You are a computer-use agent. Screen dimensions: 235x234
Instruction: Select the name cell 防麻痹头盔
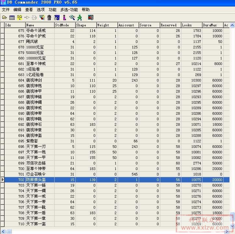tap(40, 180)
